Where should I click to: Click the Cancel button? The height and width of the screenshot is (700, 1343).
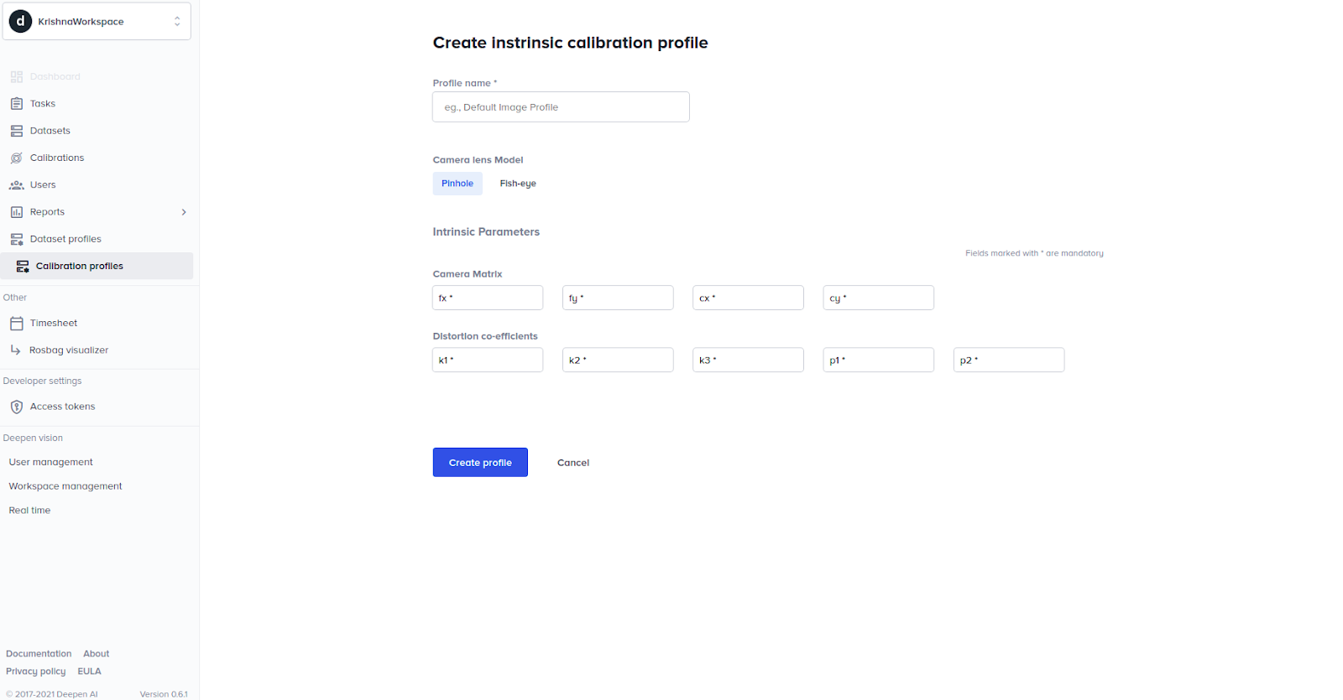click(x=573, y=463)
